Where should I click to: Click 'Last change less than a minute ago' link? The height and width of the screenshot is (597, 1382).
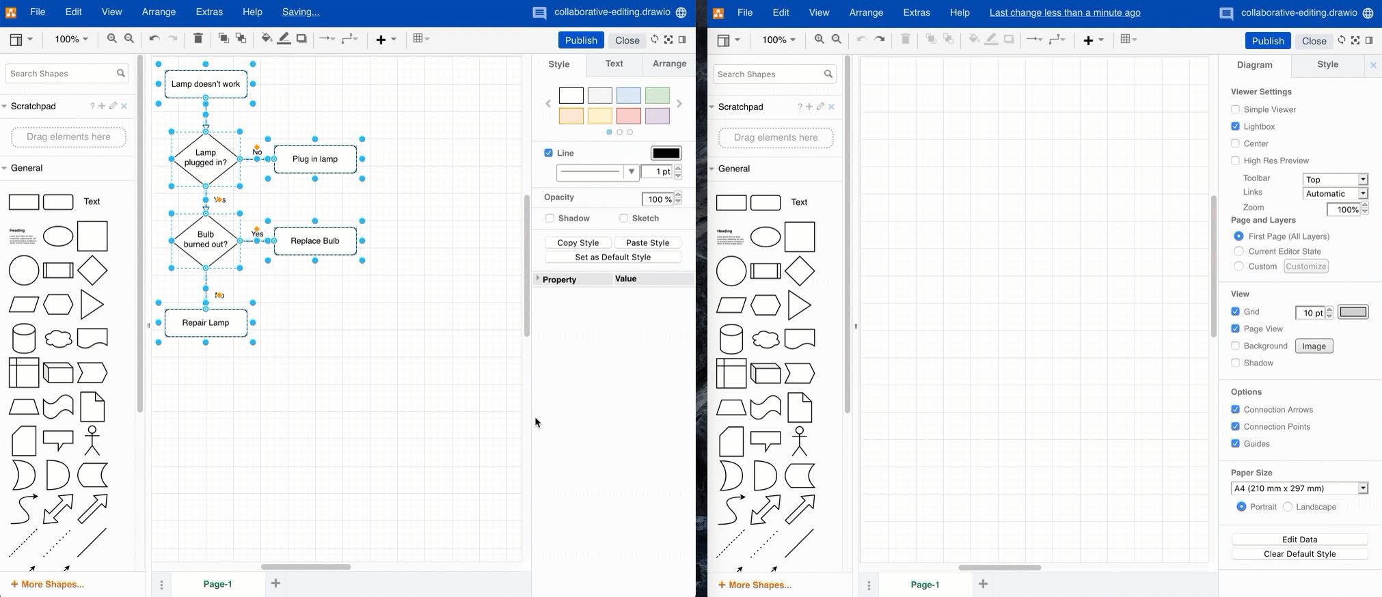click(x=1064, y=12)
